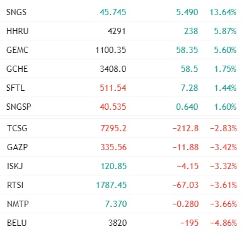This screenshot has height=236, width=249.
Task: Click the ISKJ ticker name
Action: pyautogui.click(x=15, y=166)
